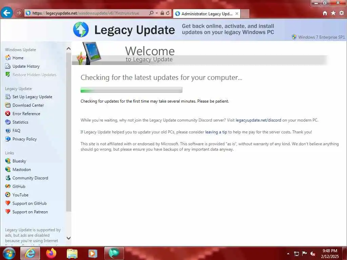Click the red Error Reference icon
This screenshot has height=260, width=347.
click(8, 113)
